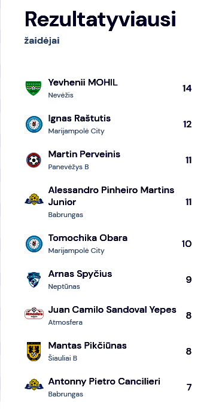Image resolution: width=219 pixels, height=409 pixels.
Task: Click Babrungas logo beside Antonny Pietro Cancilieri
Action: tap(34, 384)
